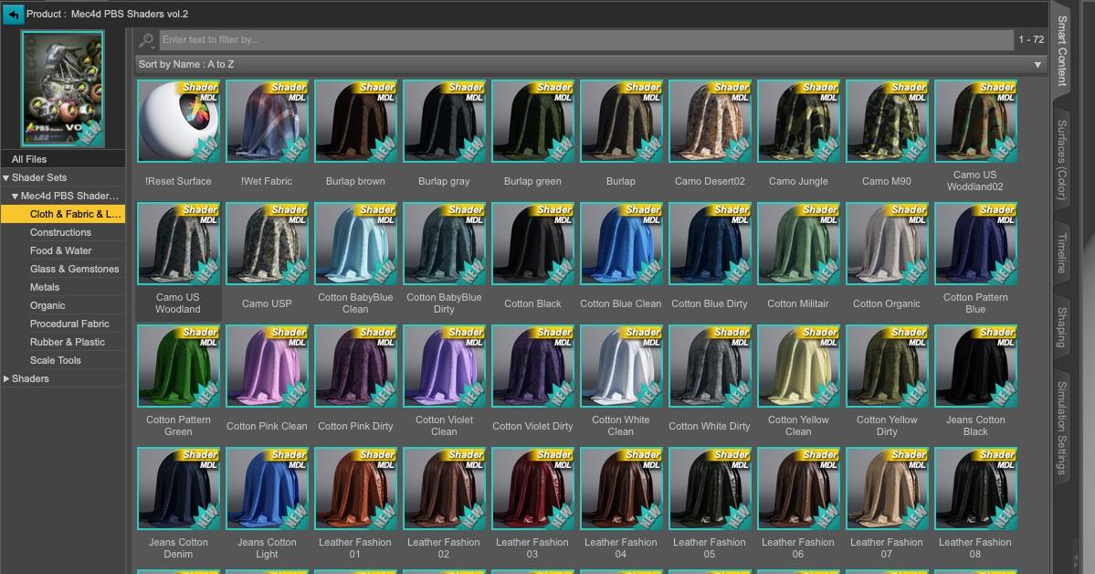Click the Cotton Blue Dirty label
Screen dimensions: 1095x574
click(x=710, y=304)
